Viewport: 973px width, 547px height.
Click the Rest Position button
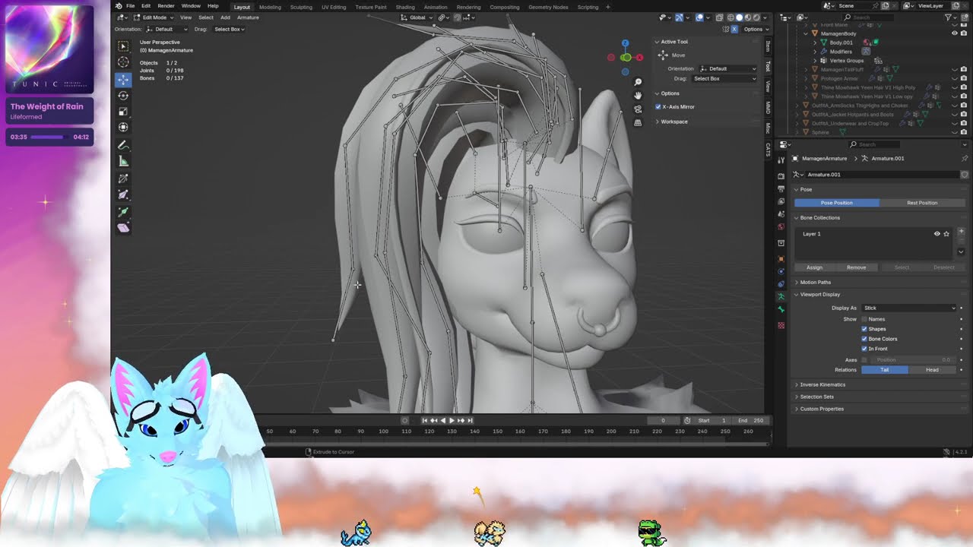[922, 203]
